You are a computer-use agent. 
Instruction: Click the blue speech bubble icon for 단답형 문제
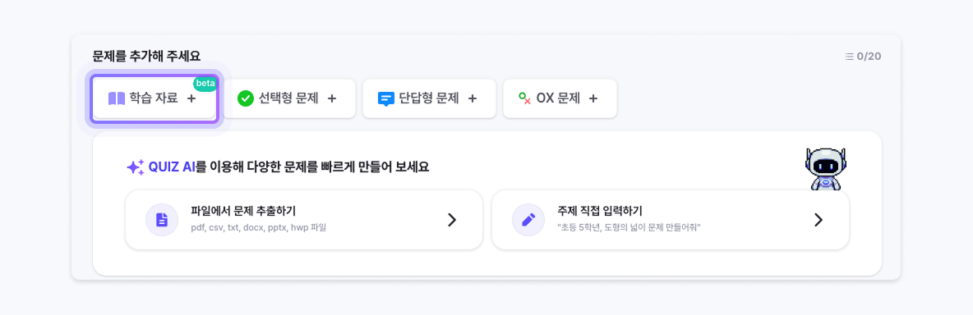click(386, 99)
